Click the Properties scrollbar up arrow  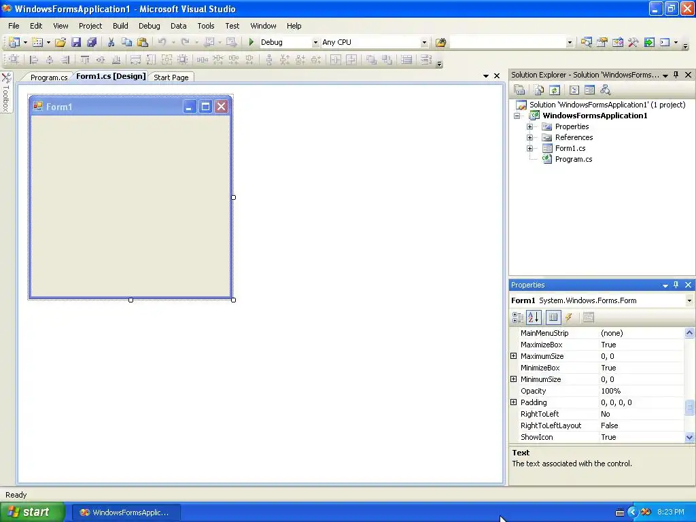689,332
